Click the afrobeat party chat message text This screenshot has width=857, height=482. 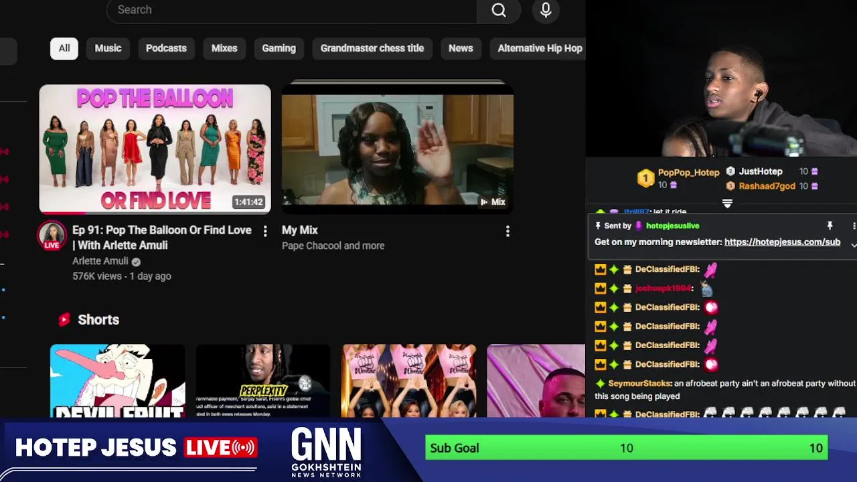click(x=725, y=390)
